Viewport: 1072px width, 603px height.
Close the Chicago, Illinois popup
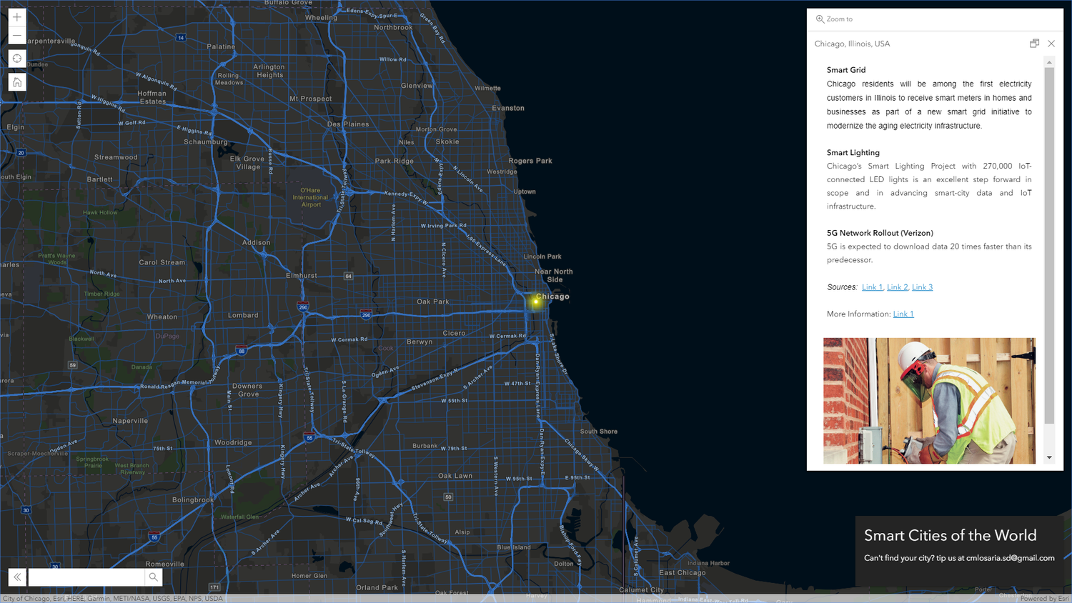tap(1051, 43)
